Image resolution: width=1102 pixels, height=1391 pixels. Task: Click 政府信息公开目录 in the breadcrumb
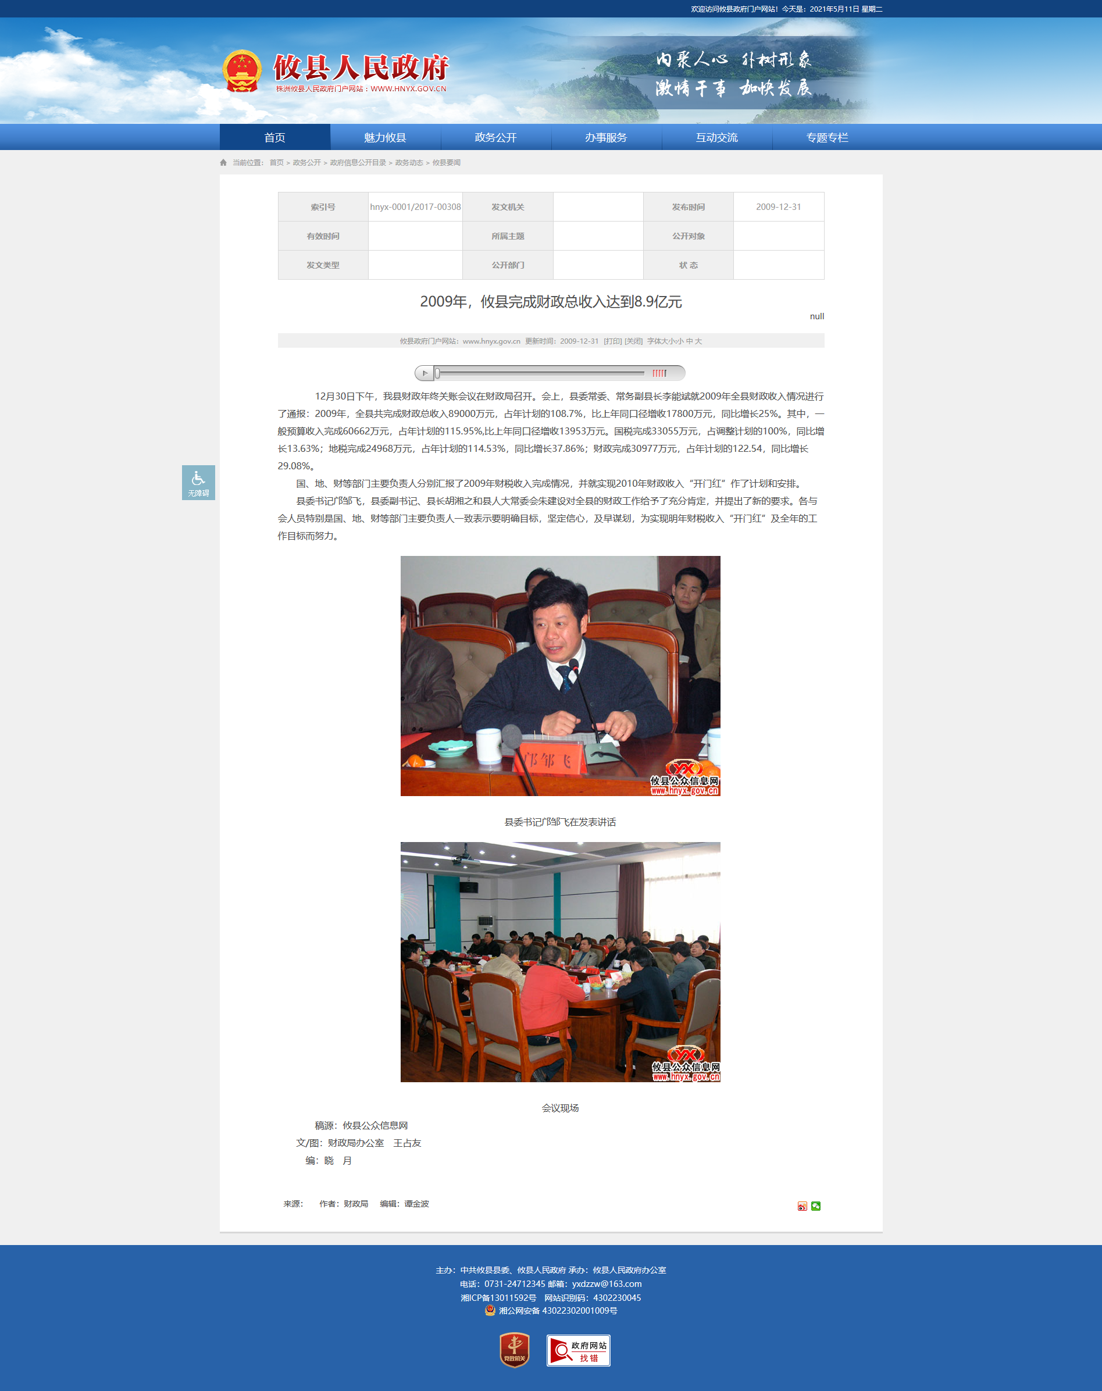[358, 163]
